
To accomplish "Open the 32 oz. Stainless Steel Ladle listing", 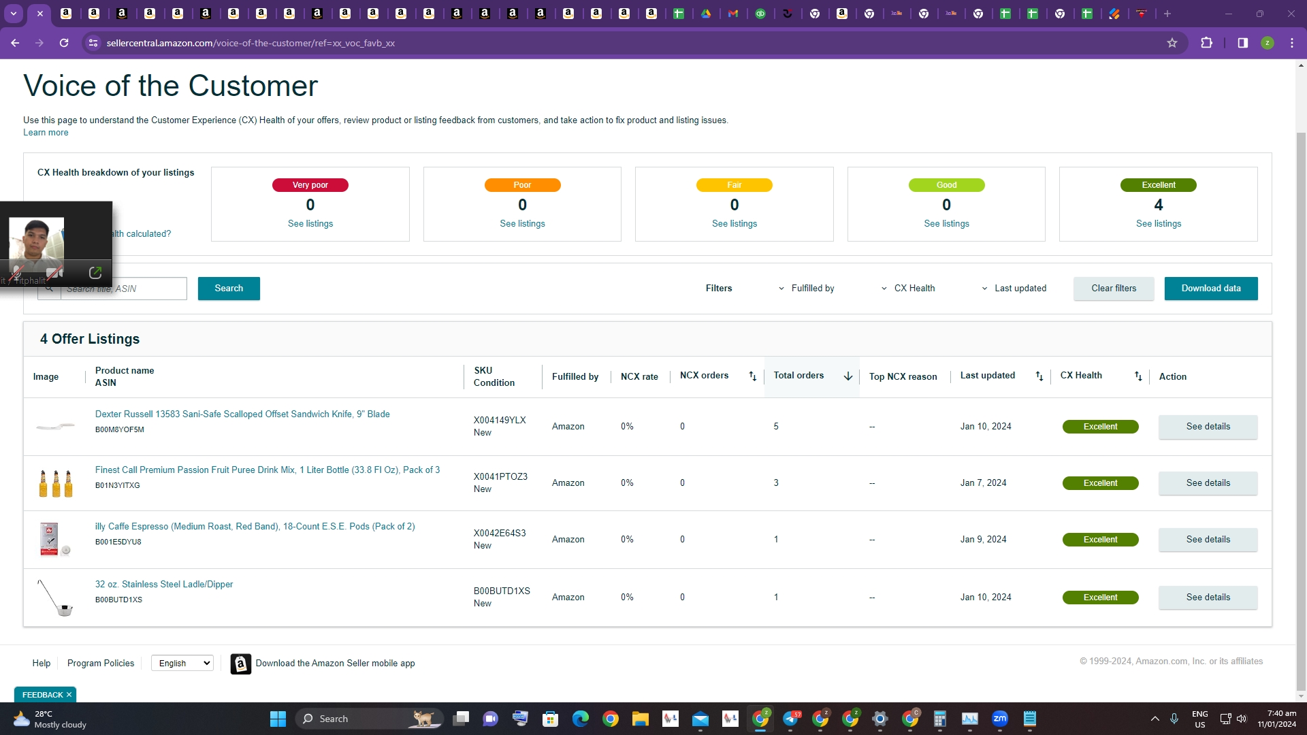I will (164, 584).
